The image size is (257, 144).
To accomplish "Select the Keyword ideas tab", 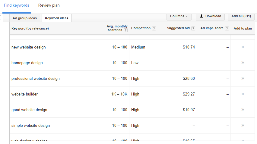I will click(57, 18).
